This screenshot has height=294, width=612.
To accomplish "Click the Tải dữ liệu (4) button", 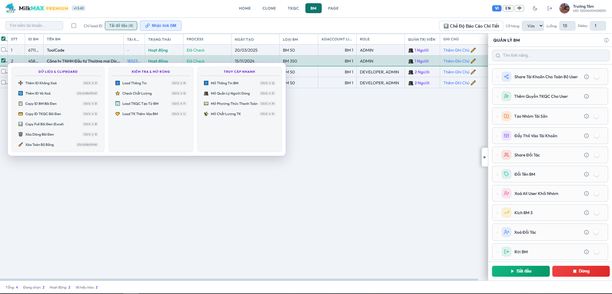I will point(121,26).
